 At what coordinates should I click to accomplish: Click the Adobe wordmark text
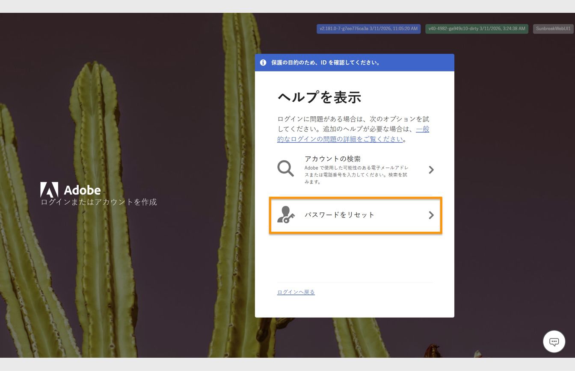[82, 190]
